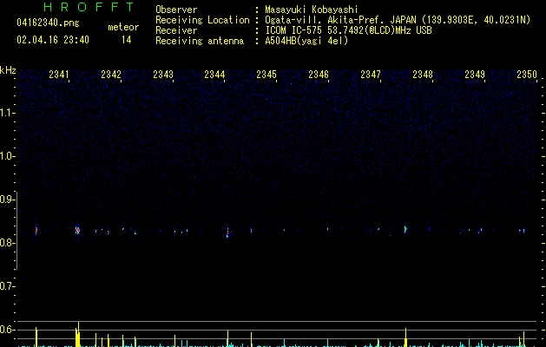Image resolution: width=546 pixels, height=347 pixels.
Task: Click the 2344 time marker
Action: [214, 75]
